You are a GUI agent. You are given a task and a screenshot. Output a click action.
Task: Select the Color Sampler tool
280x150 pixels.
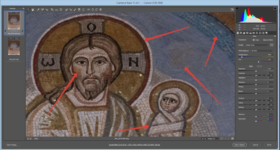point(42,10)
